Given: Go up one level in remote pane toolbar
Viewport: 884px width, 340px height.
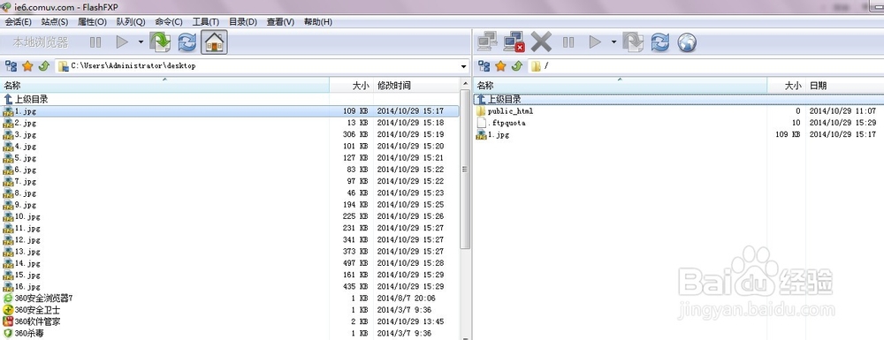Looking at the screenshot, I should (517, 66).
